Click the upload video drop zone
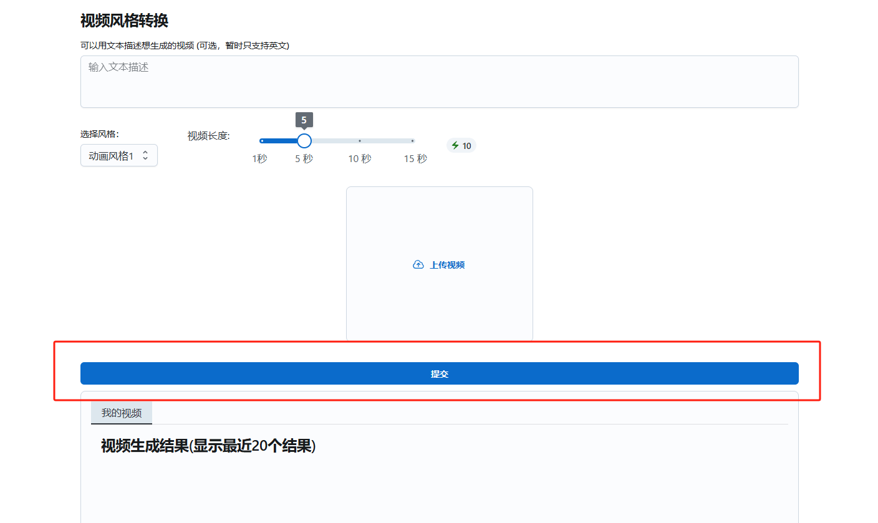The image size is (878, 523). (x=439, y=264)
